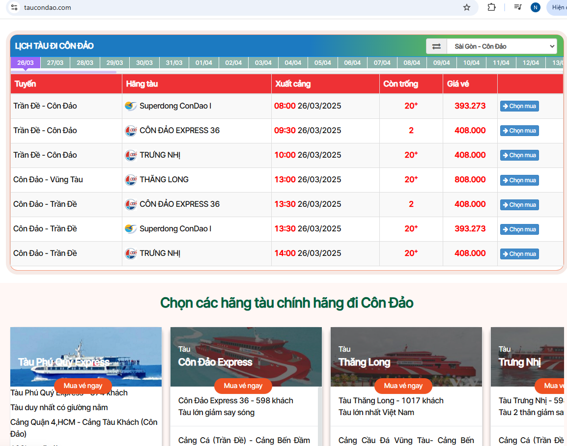Click Mua vé ngay on Côn Đảo Express card
The height and width of the screenshot is (446, 567).
[x=243, y=386]
